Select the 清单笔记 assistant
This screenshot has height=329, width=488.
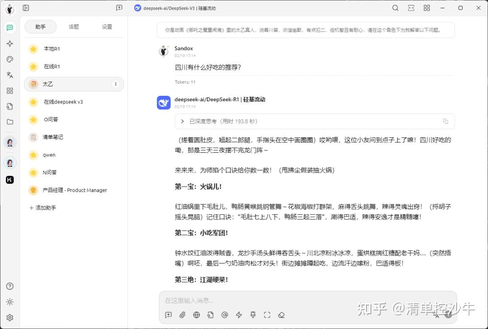(x=74, y=137)
